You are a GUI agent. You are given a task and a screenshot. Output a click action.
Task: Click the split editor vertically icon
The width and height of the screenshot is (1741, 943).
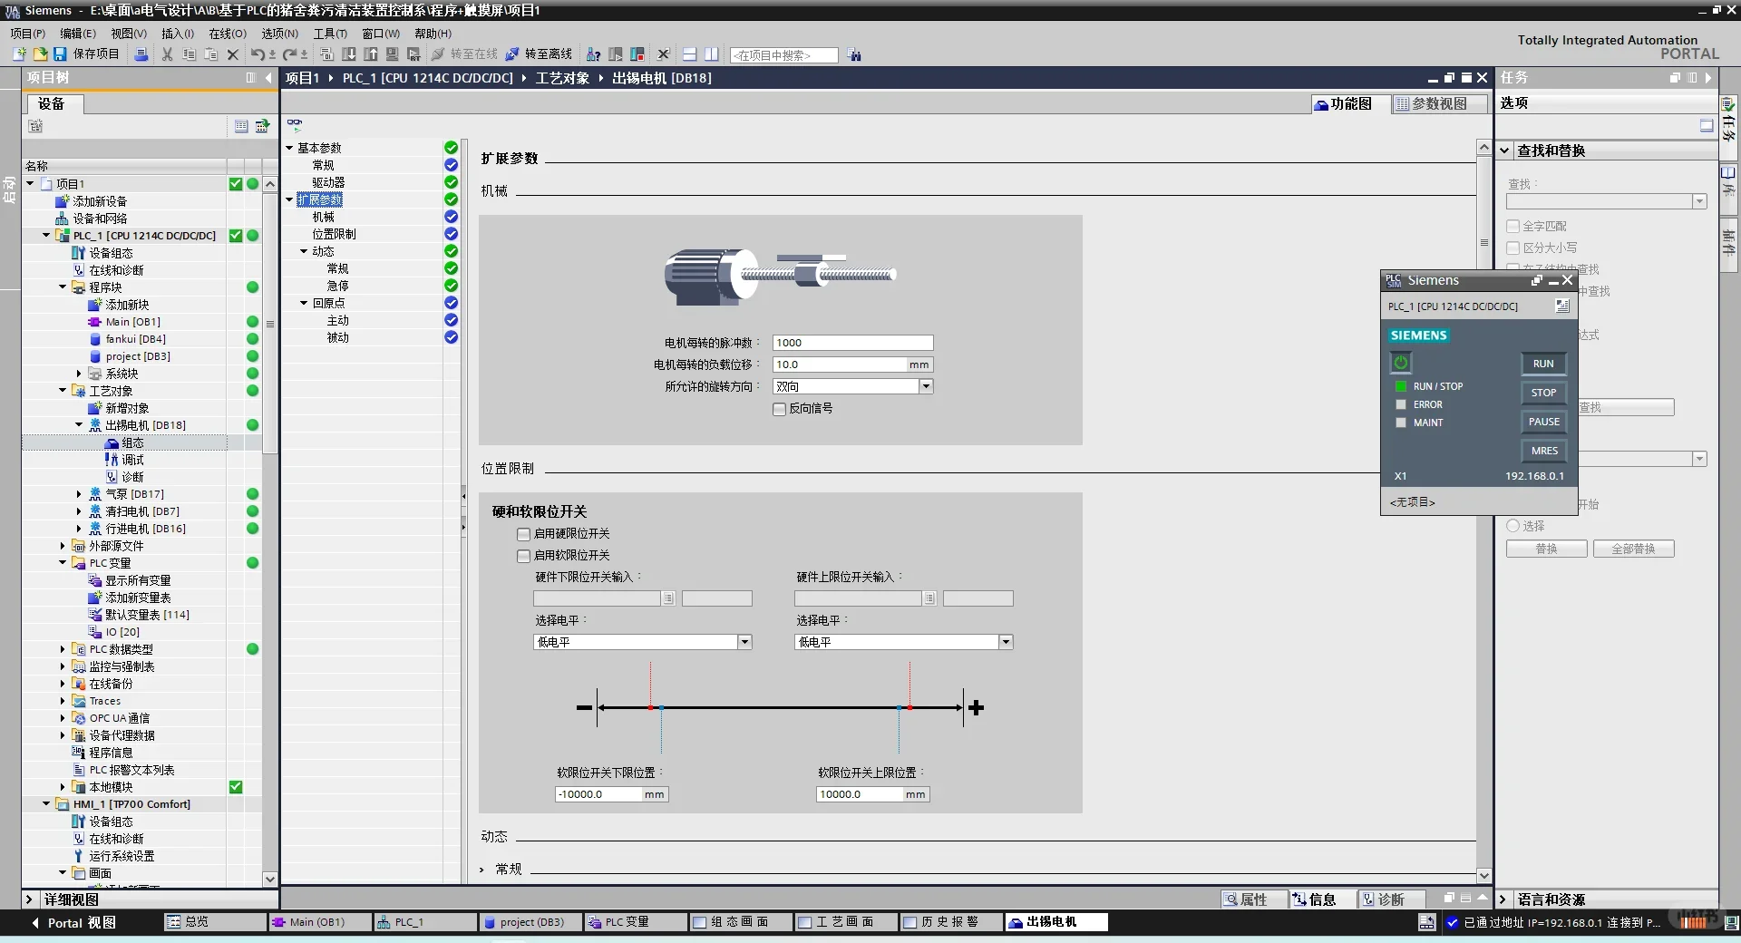712,54
